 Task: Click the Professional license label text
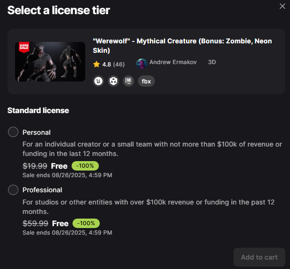coord(42,190)
